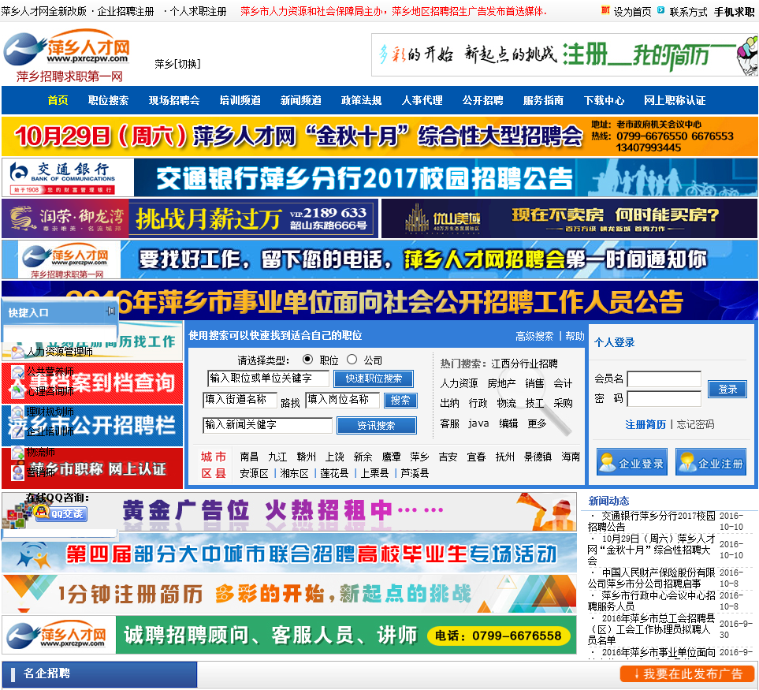Click the city link 南昌

pos(249,457)
